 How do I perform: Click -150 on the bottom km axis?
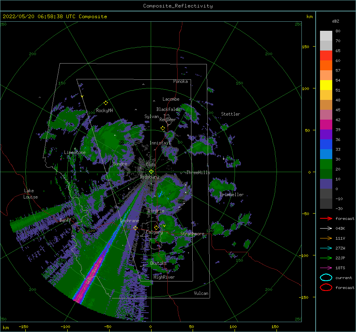[23, 326]
